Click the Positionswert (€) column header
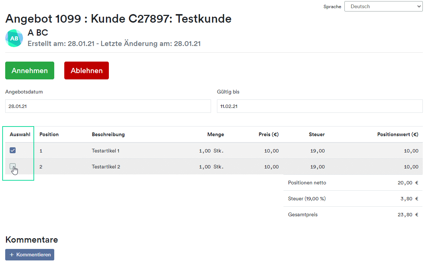This screenshot has height=266, width=428. [398, 134]
